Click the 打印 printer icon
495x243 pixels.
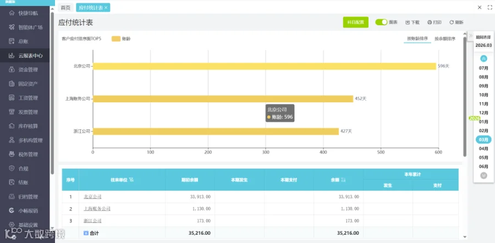430,23
